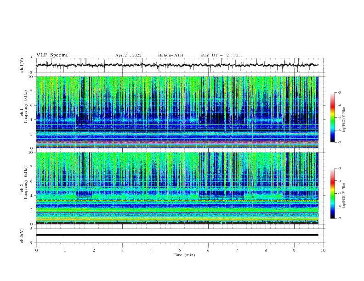Click the "ch.1(V)" waveform axis label
Image resolution: width=364 pixels, height=281 pixels.
[22, 65]
